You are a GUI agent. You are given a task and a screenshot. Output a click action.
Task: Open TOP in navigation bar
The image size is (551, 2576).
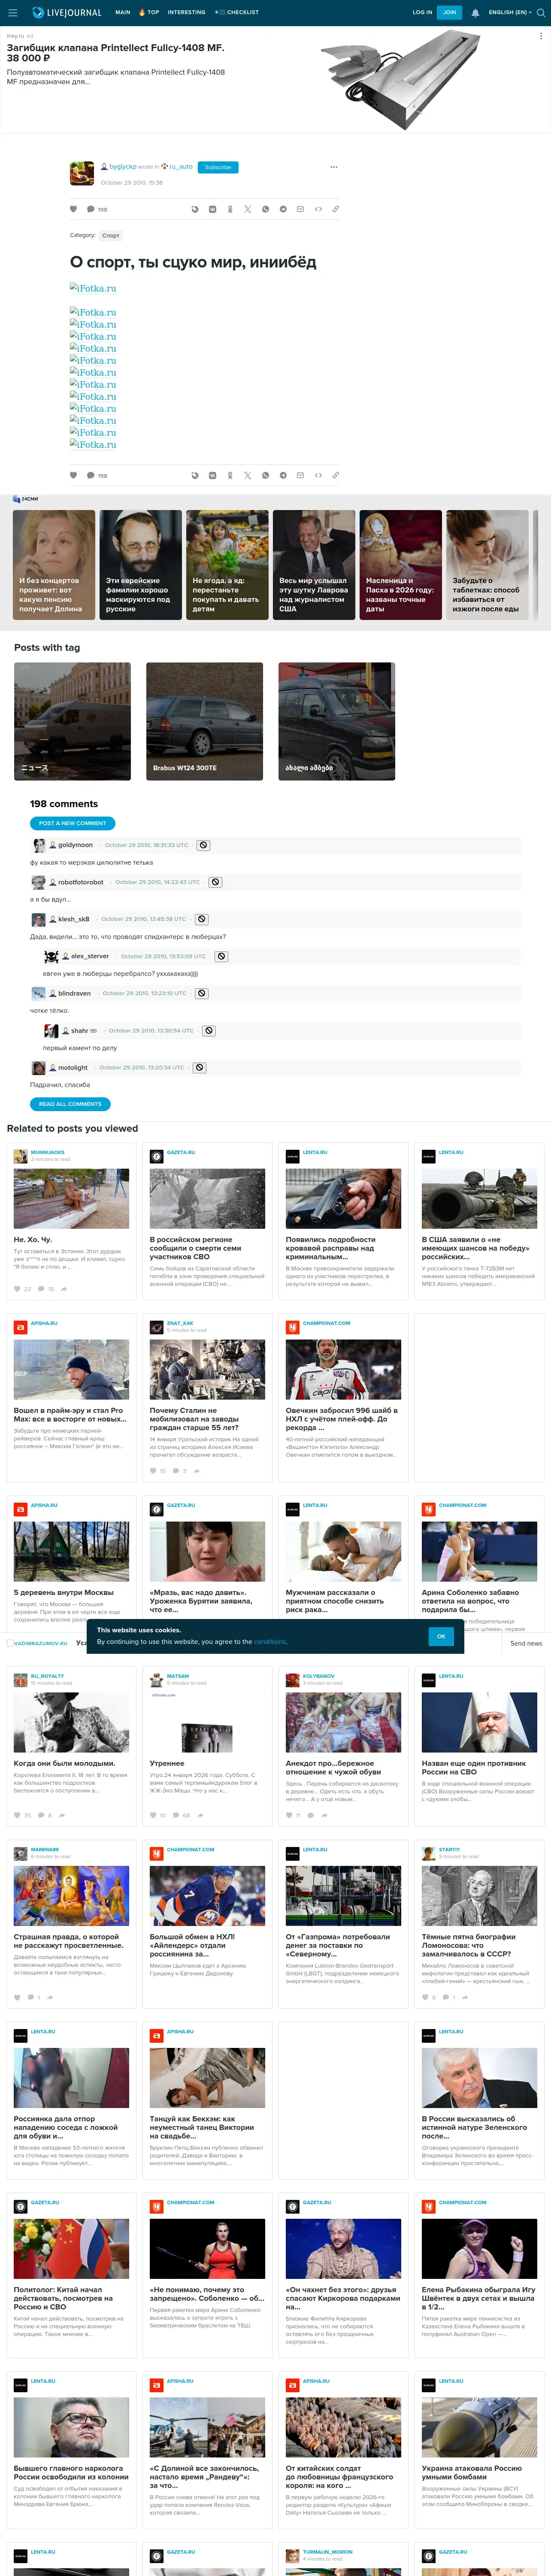pyautogui.click(x=149, y=13)
